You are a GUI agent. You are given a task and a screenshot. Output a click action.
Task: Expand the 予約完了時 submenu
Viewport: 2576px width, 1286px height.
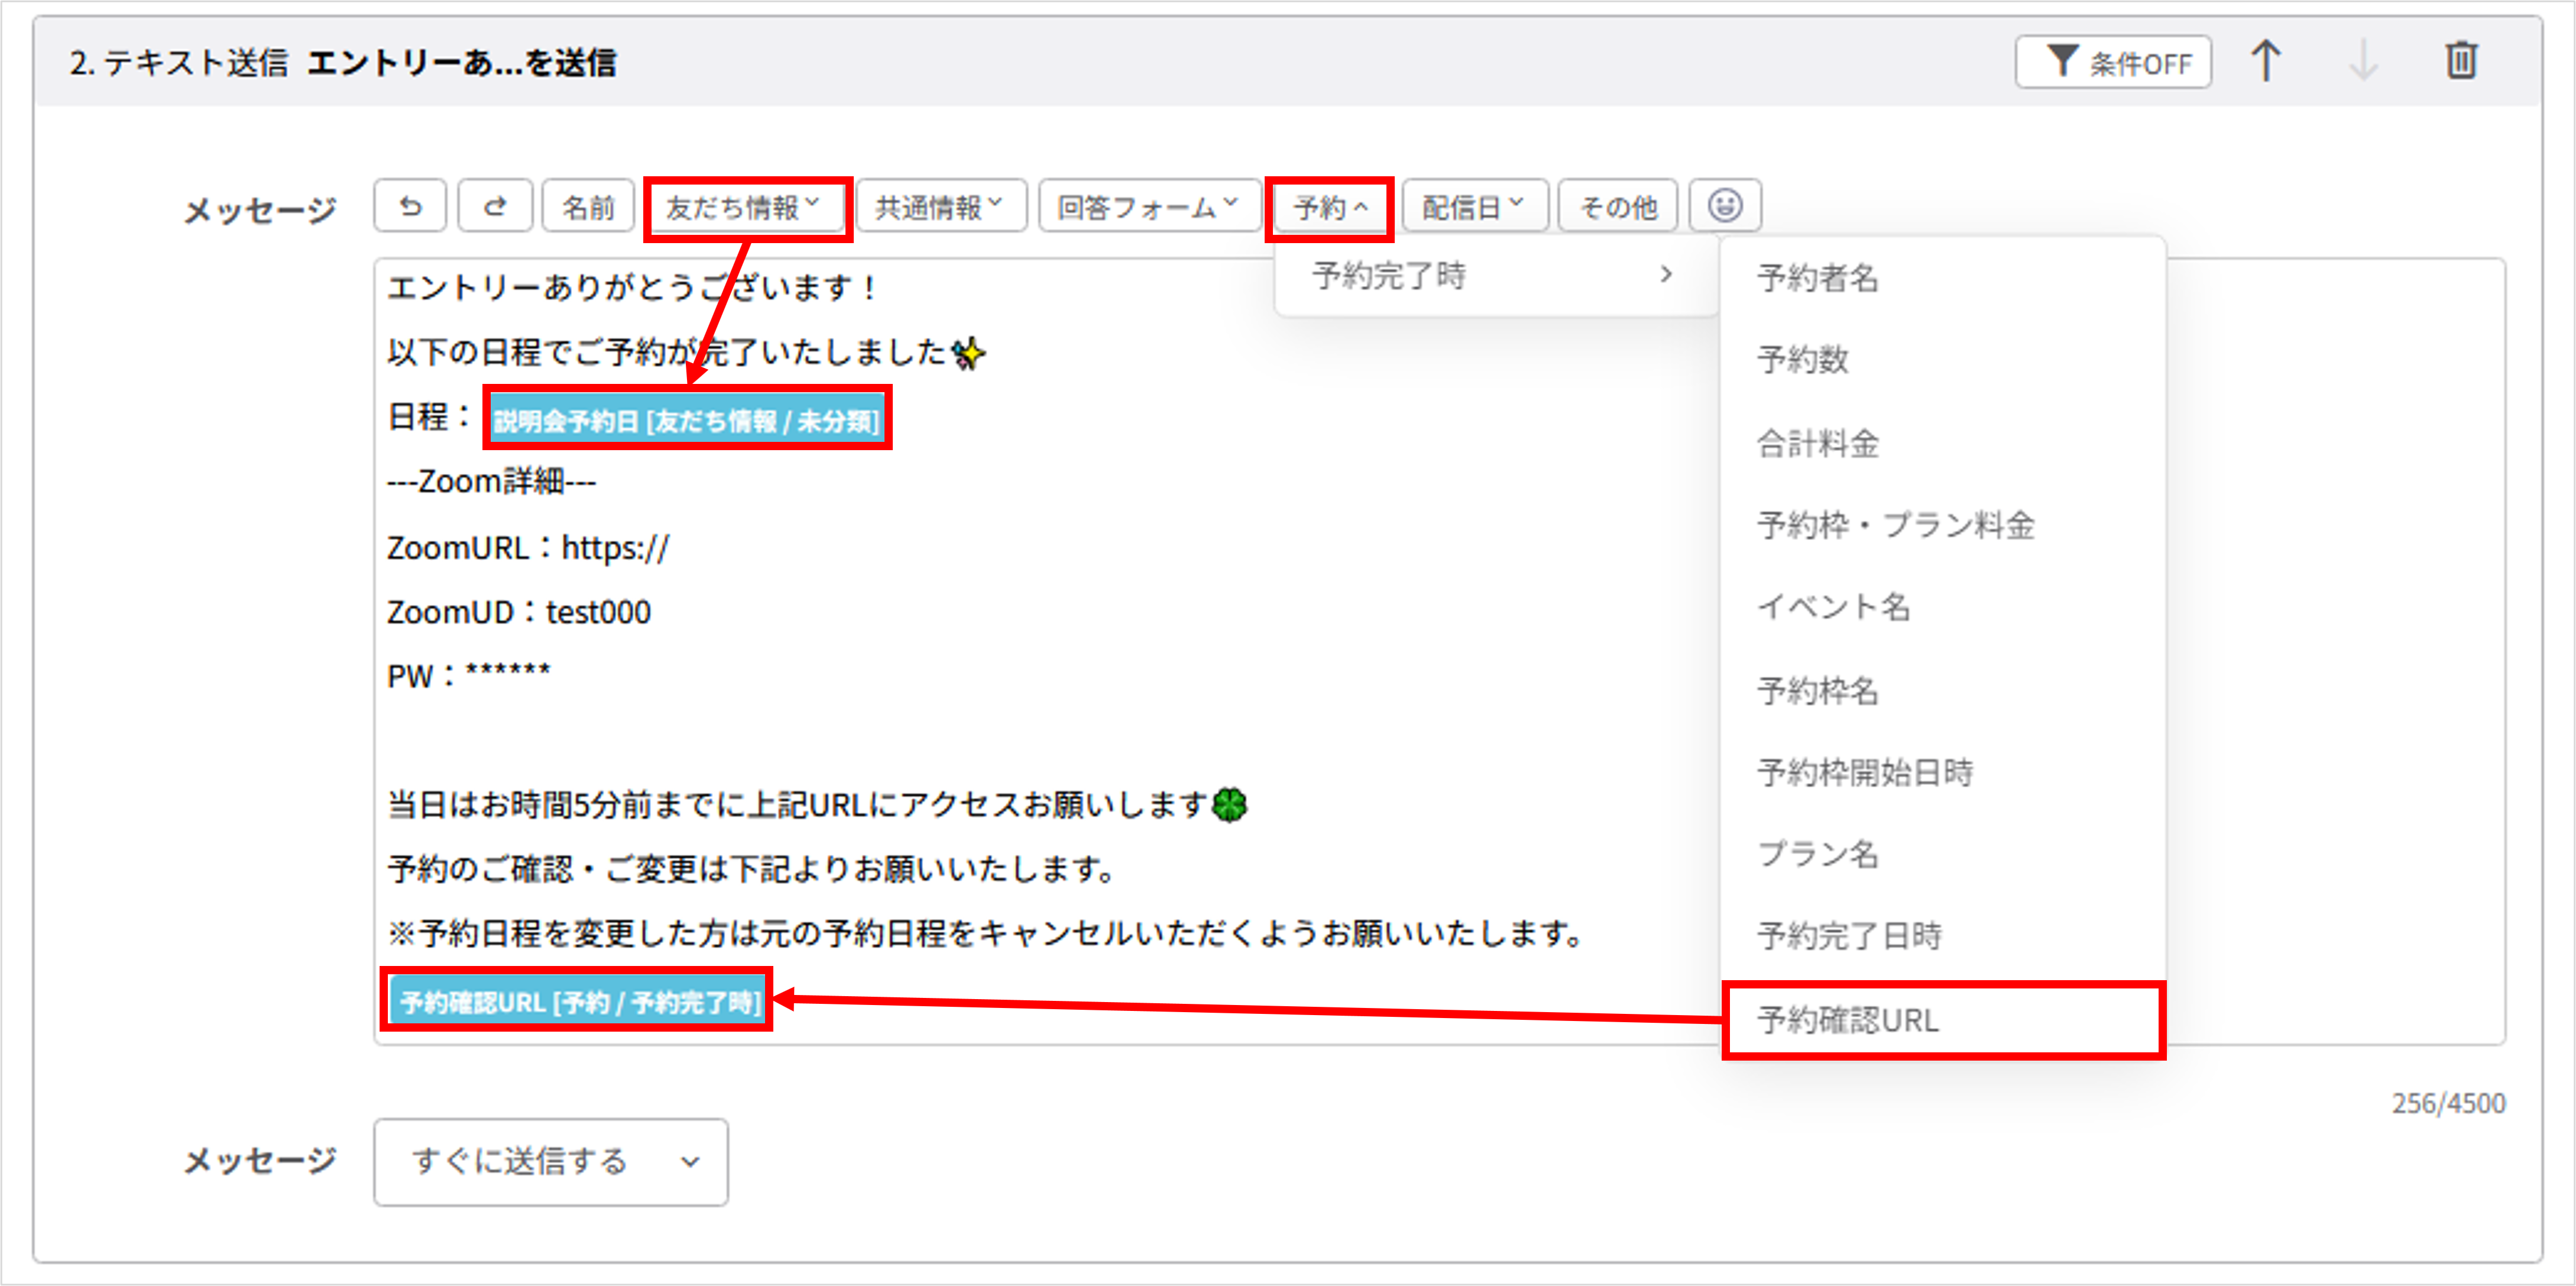tap(1495, 275)
